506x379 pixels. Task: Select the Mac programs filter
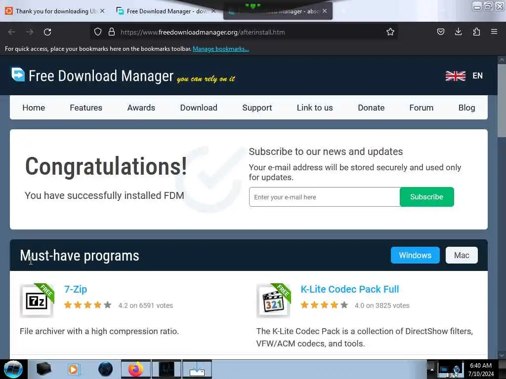point(462,255)
